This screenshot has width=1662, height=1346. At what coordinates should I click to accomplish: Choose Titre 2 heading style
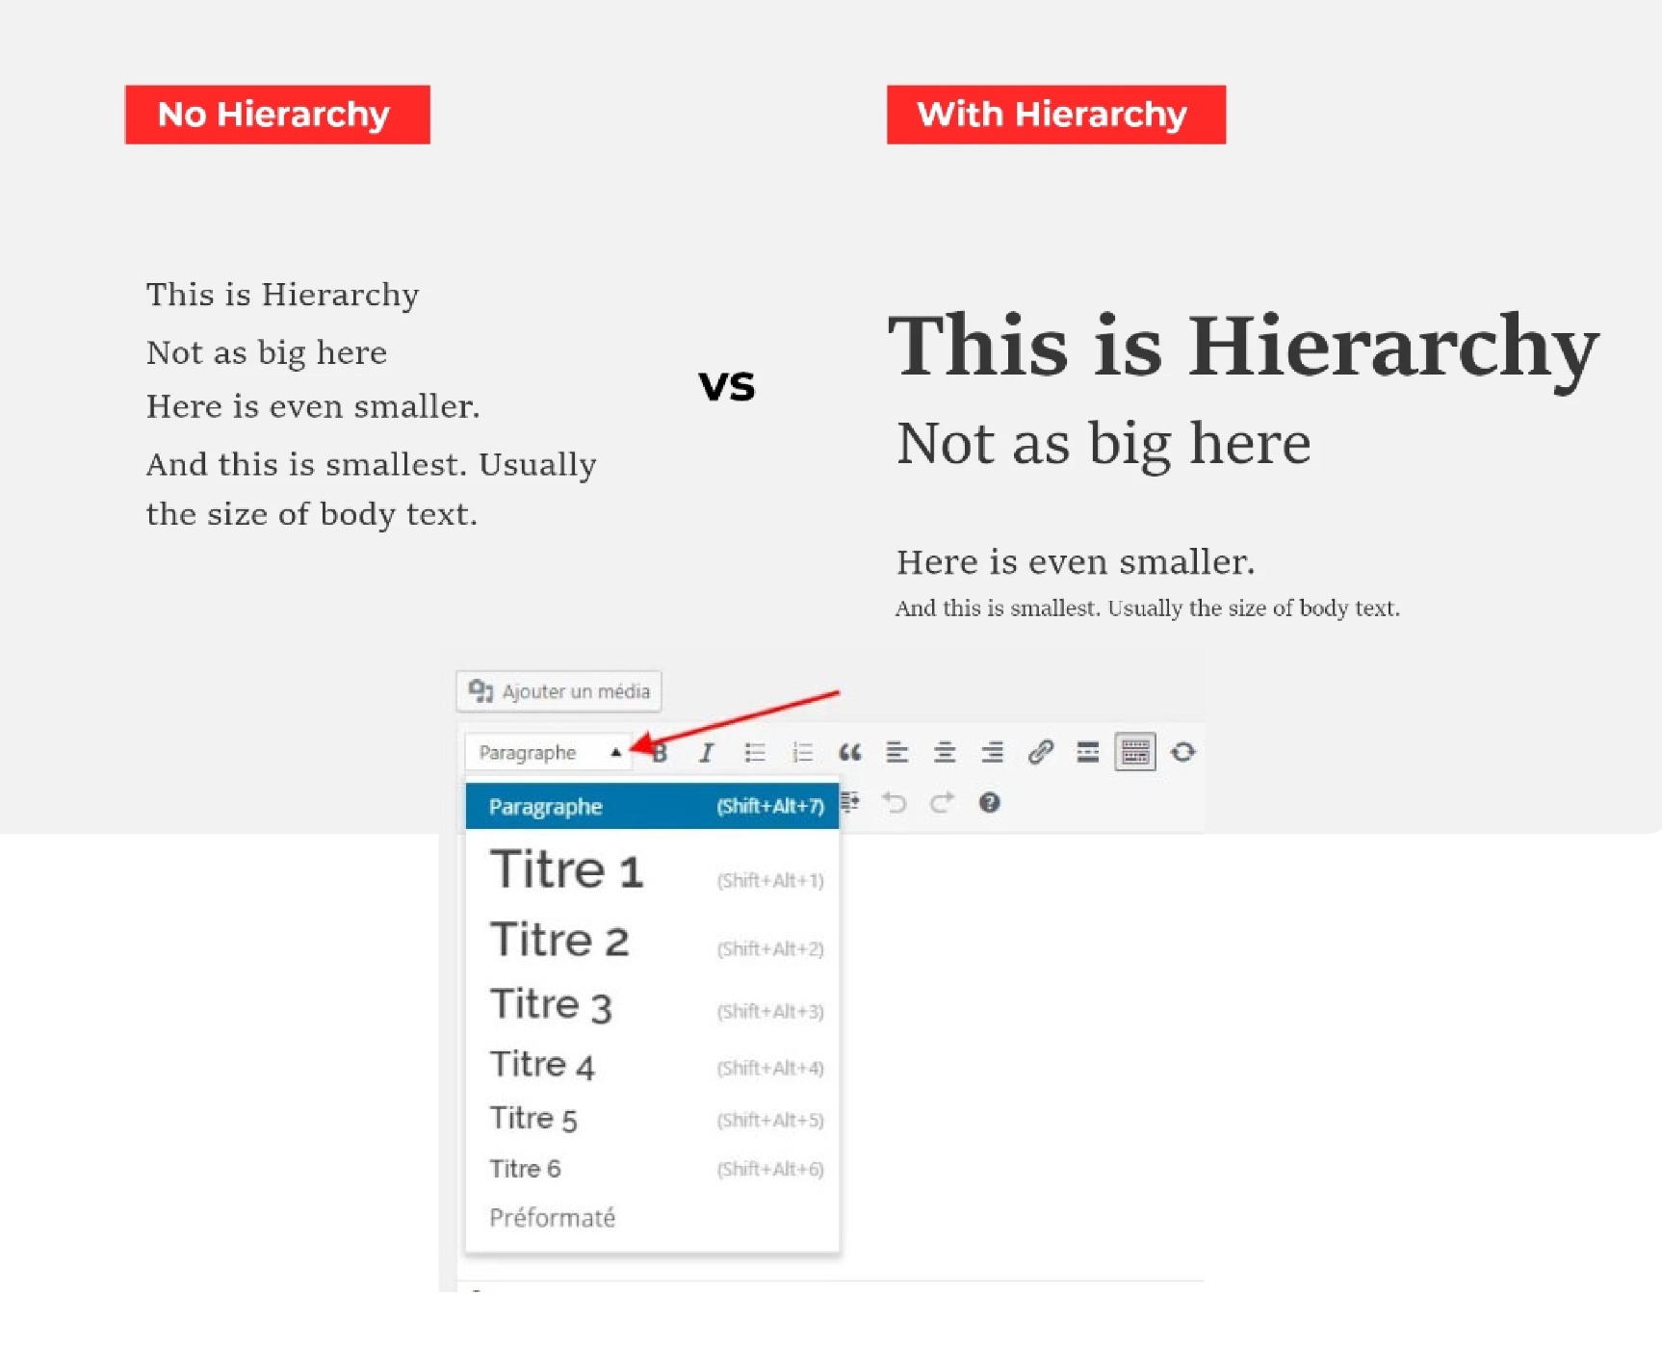[652, 940]
